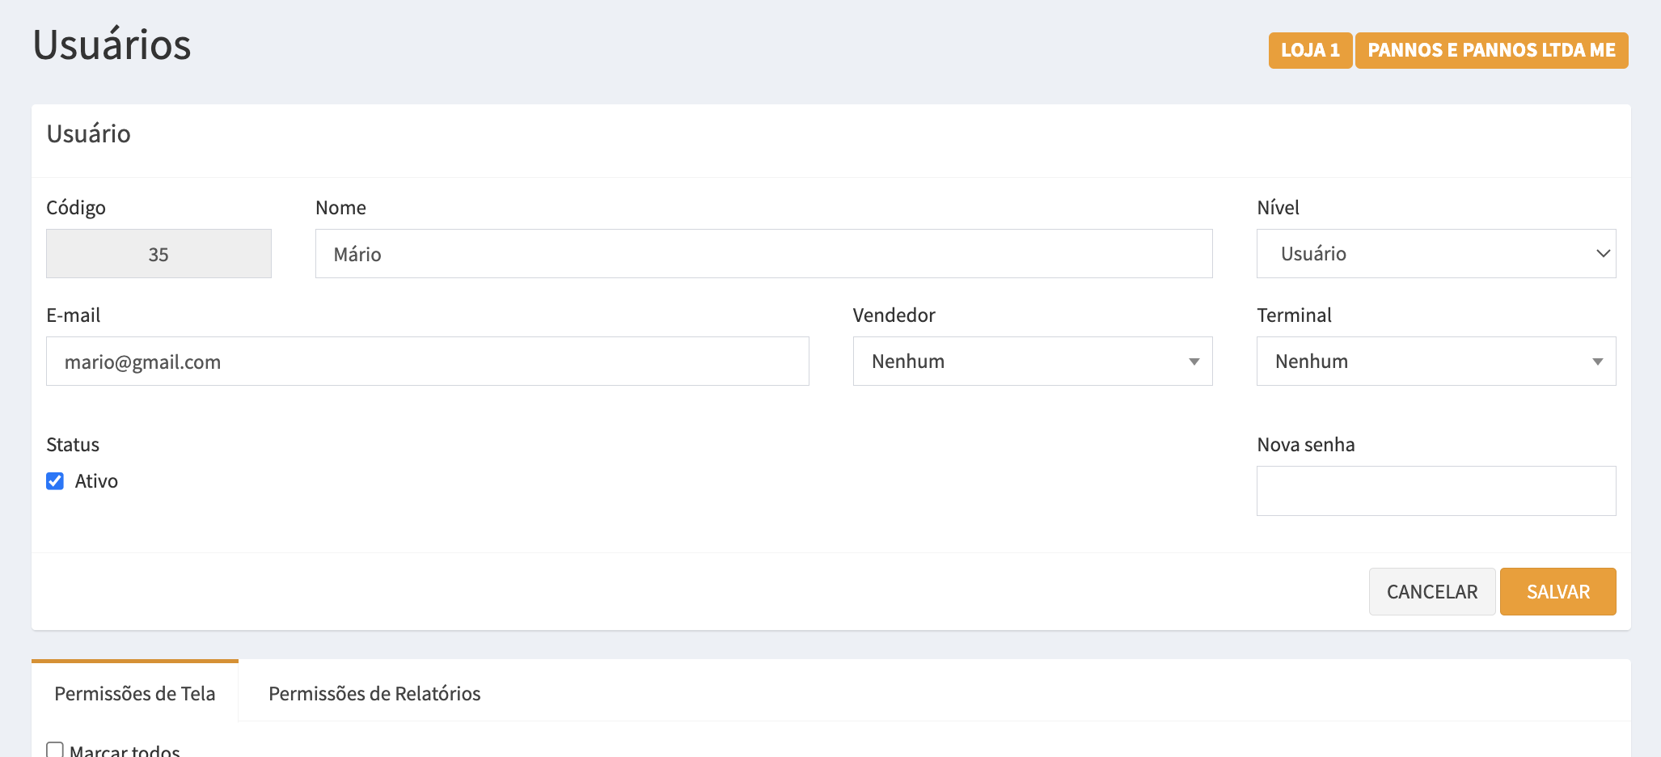This screenshot has width=1661, height=757.
Task: Switch to the Permissões de Relatórios tab
Action: tap(374, 693)
